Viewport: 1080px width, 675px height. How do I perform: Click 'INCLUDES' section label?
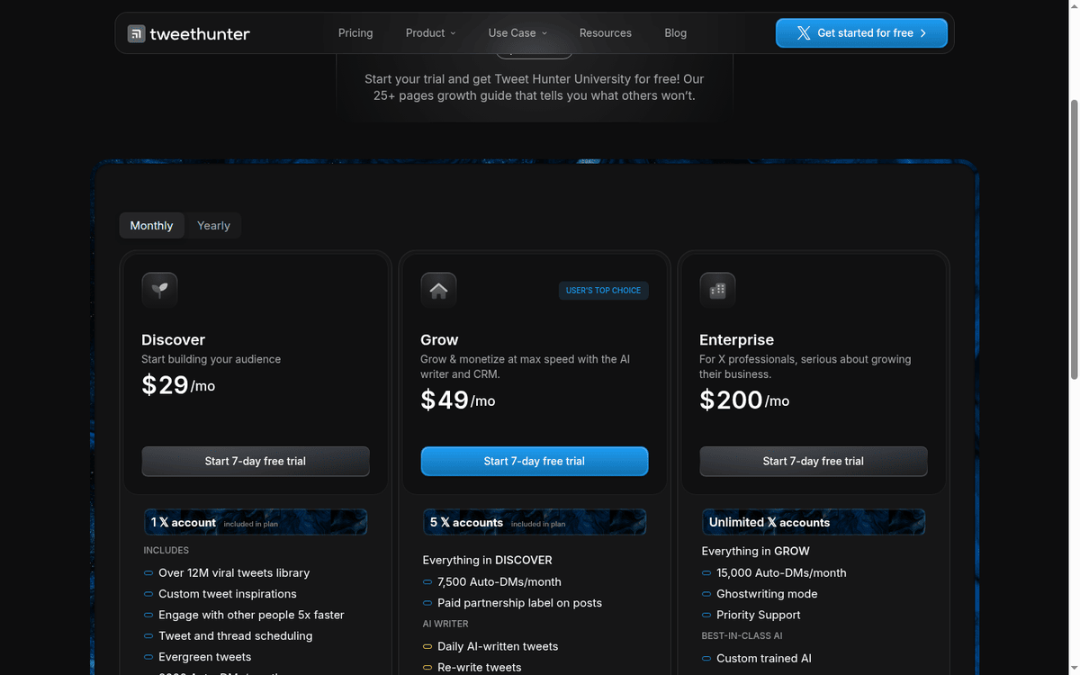click(x=166, y=550)
